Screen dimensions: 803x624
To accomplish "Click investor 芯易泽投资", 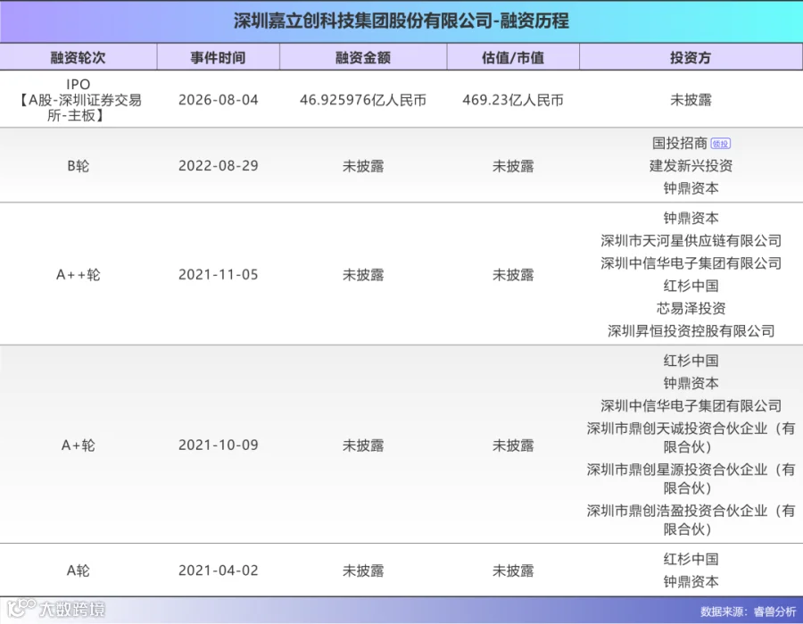I will pyautogui.click(x=691, y=308).
